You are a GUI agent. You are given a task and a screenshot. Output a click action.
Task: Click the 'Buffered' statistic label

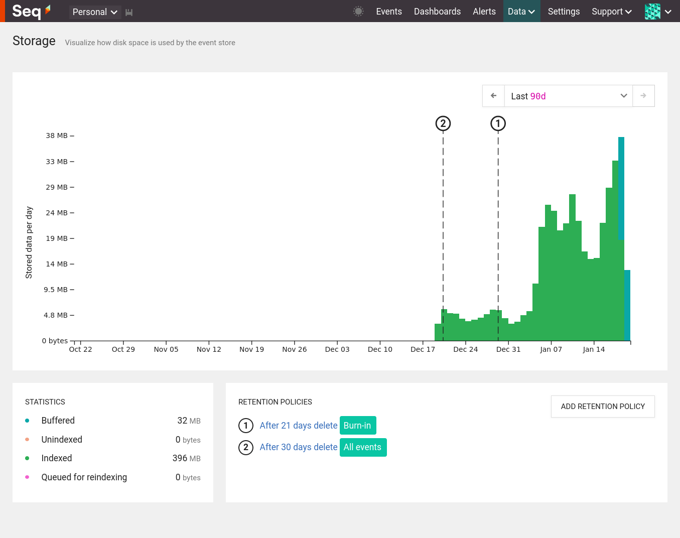(58, 421)
